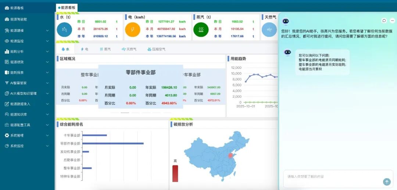397x190 pixels.
Task: Click steam yearly value 17617.66
Action: (x=237, y=36)
